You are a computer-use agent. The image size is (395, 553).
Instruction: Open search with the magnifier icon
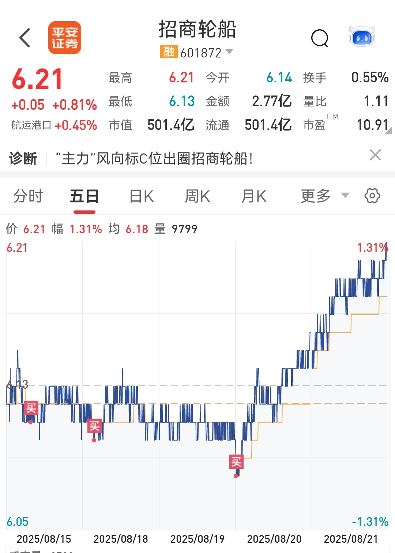pyautogui.click(x=320, y=38)
